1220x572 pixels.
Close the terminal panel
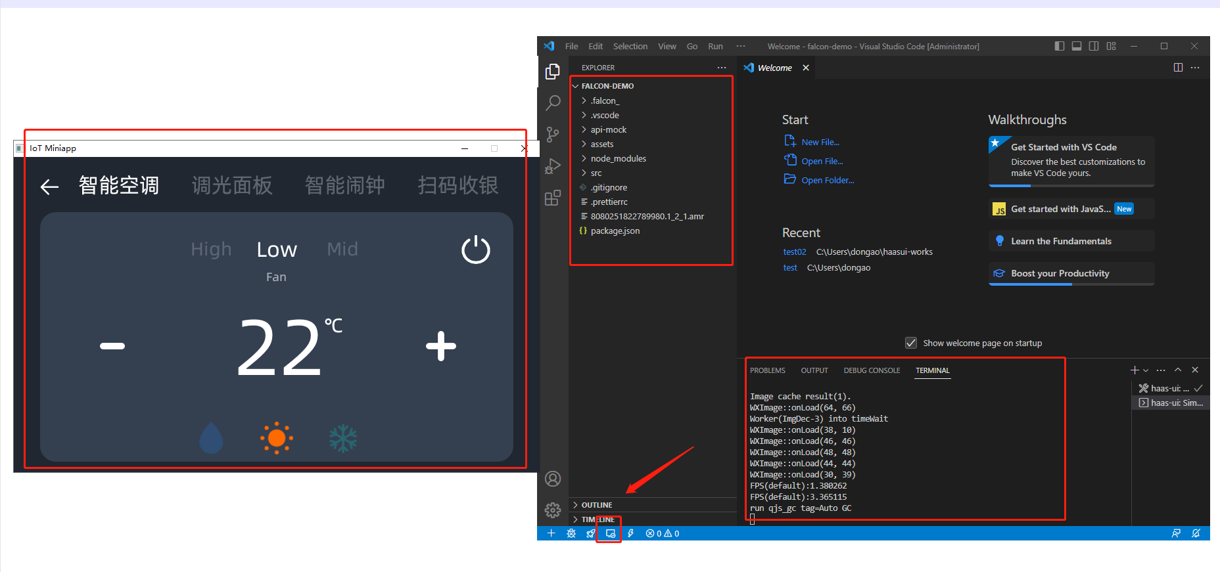click(x=1195, y=370)
